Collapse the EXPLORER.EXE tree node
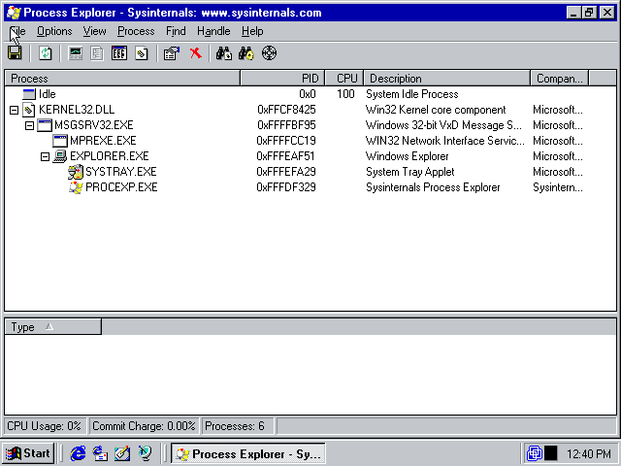Viewport: 621px width, 466px height. (x=45, y=156)
